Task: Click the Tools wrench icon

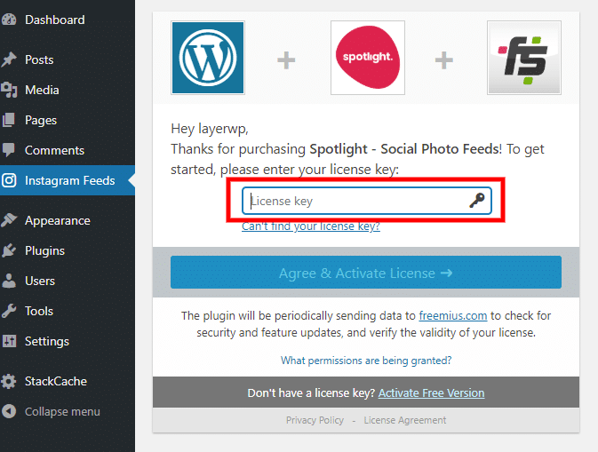Action: tap(8, 311)
